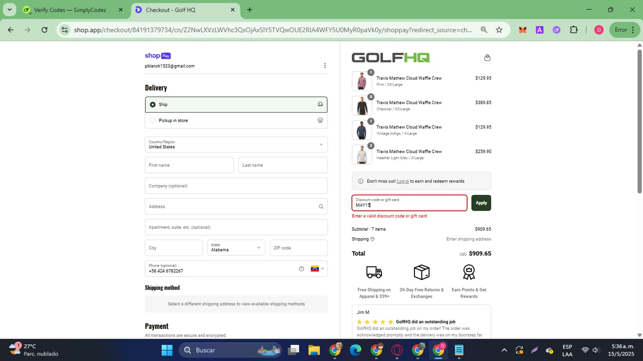The height and width of the screenshot is (361, 643).
Task: Click the address search magnifier icon
Action: coord(321,207)
